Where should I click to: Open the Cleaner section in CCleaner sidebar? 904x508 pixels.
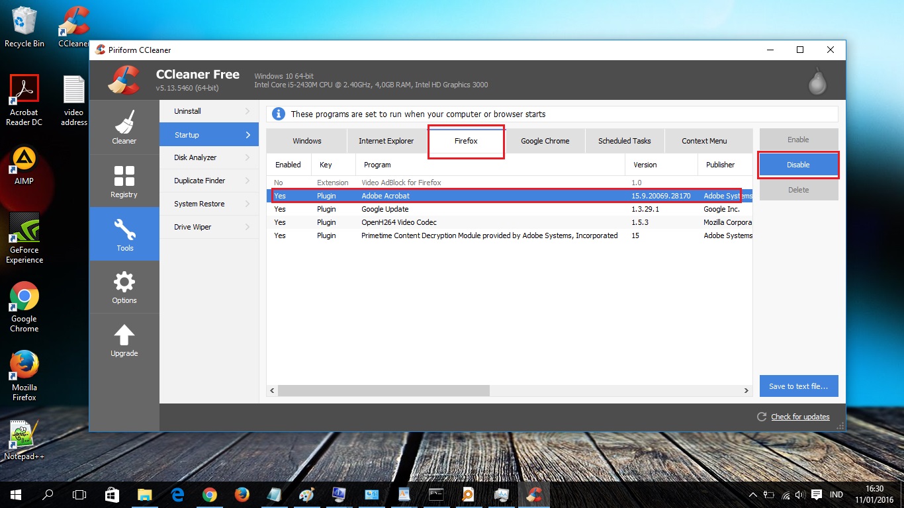click(x=124, y=126)
